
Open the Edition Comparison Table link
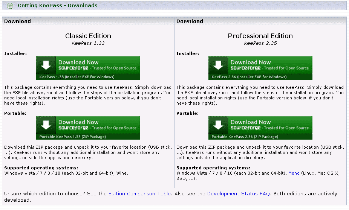[139, 193]
